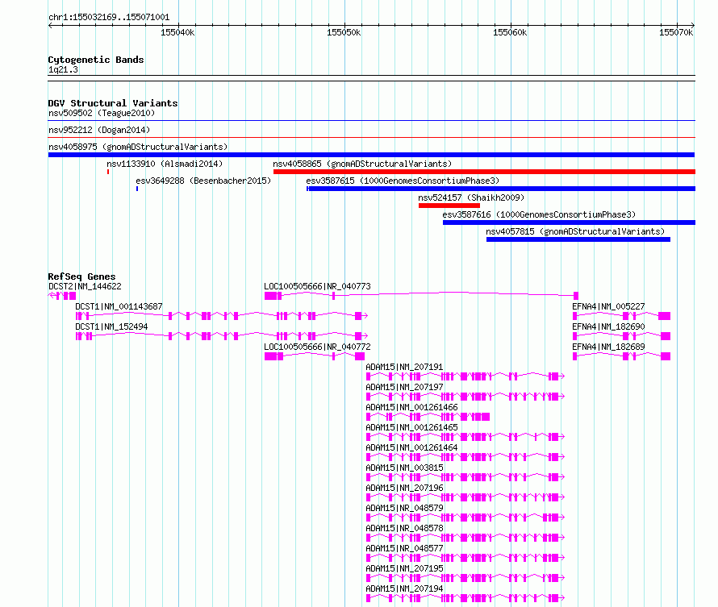Select the EFNA4 NM_005227 gene model glyph
Screen dimensions: 718x607
point(622,316)
